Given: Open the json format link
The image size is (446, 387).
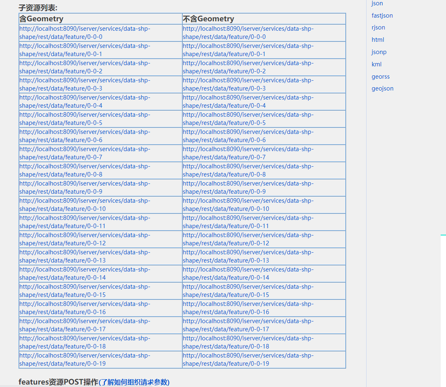Looking at the screenshot, I should coord(377,3).
